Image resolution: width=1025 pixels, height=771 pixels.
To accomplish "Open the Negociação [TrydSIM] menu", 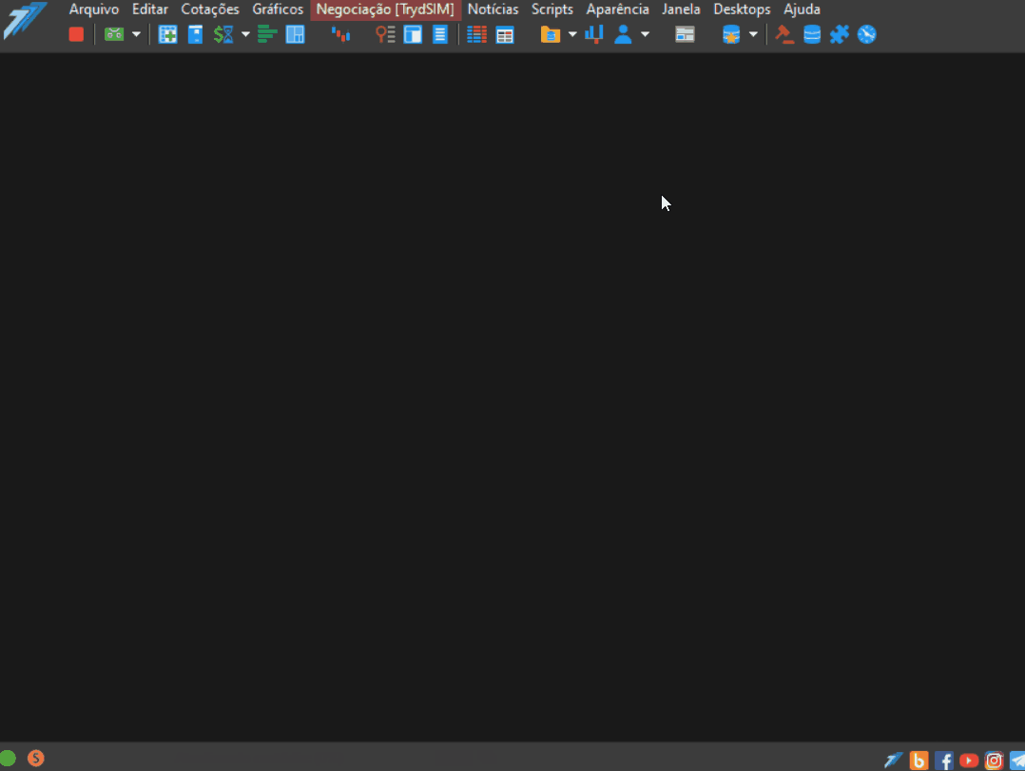I will [x=385, y=10].
